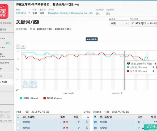
Task: Click the circle icon in 全球购 iPad row
Action: [x=87, y=122]
